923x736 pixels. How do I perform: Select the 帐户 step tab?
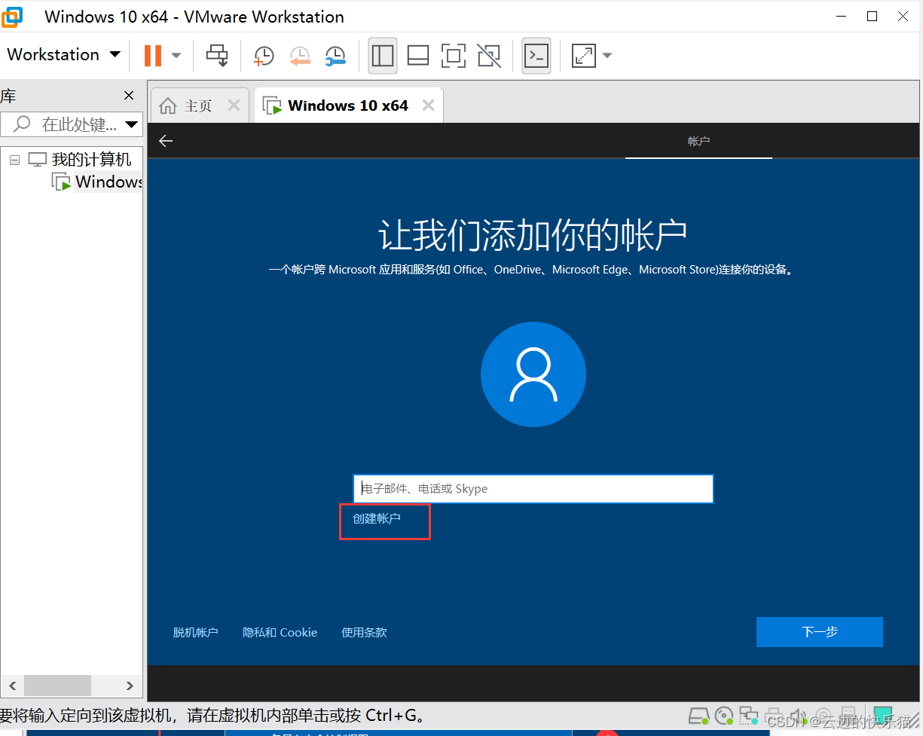pyautogui.click(x=698, y=141)
